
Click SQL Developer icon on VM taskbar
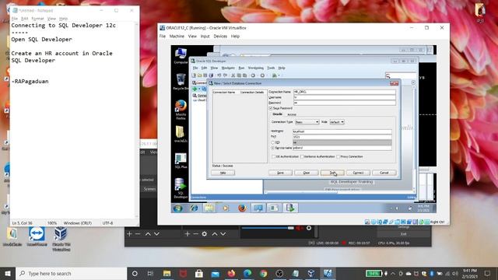click(x=290, y=208)
